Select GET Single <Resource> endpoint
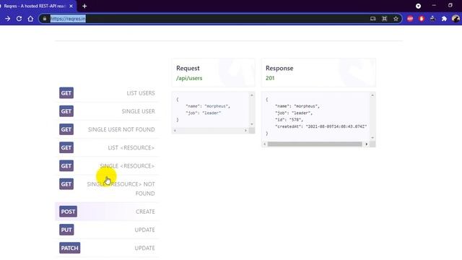This screenshot has height=260, width=462. point(107,166)
